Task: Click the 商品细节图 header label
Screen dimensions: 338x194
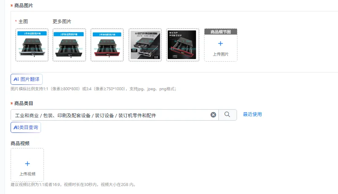Action: pos(221,32)
